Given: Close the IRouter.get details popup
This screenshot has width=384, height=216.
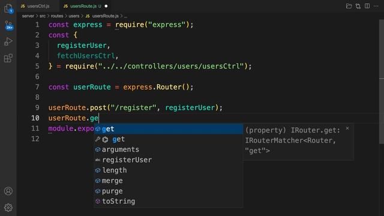Looking at the screenshot, I should (x=347, y=128).
